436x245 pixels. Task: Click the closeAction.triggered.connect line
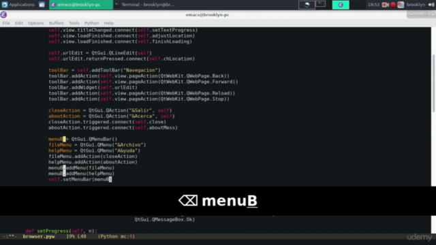pos(107,122)
